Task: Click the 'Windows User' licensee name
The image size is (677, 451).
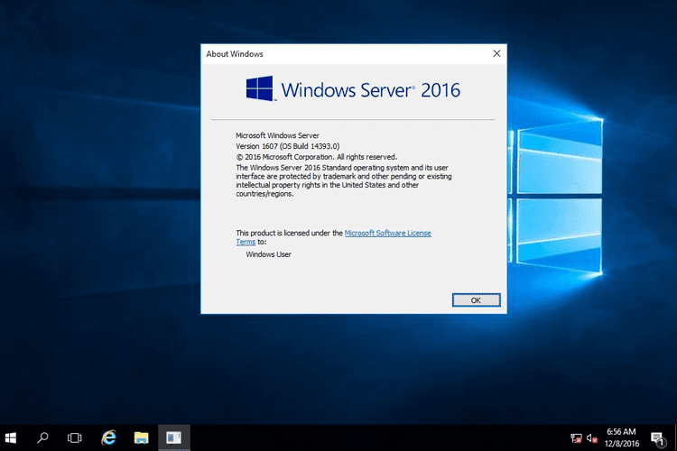Action: [x=269, y=254]
